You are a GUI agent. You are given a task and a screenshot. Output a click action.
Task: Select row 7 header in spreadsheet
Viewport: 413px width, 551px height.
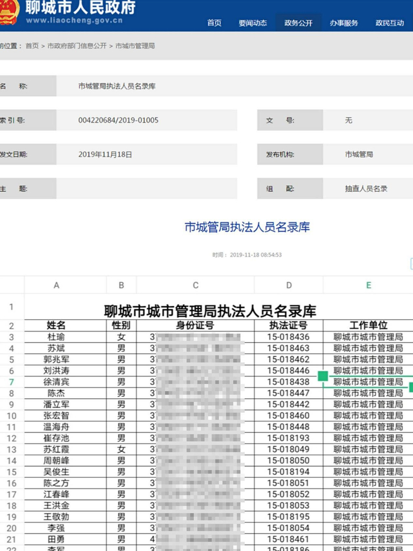click(x=12, y=382)
